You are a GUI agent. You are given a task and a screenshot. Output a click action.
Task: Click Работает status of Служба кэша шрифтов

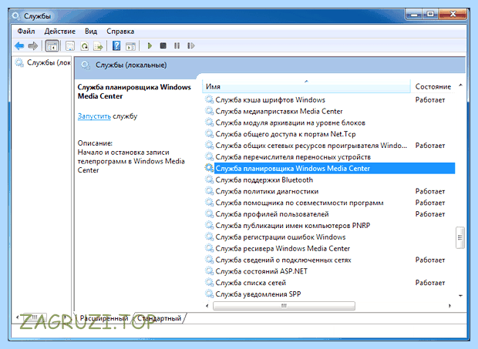pyautogui.click(x=430, y=99)
